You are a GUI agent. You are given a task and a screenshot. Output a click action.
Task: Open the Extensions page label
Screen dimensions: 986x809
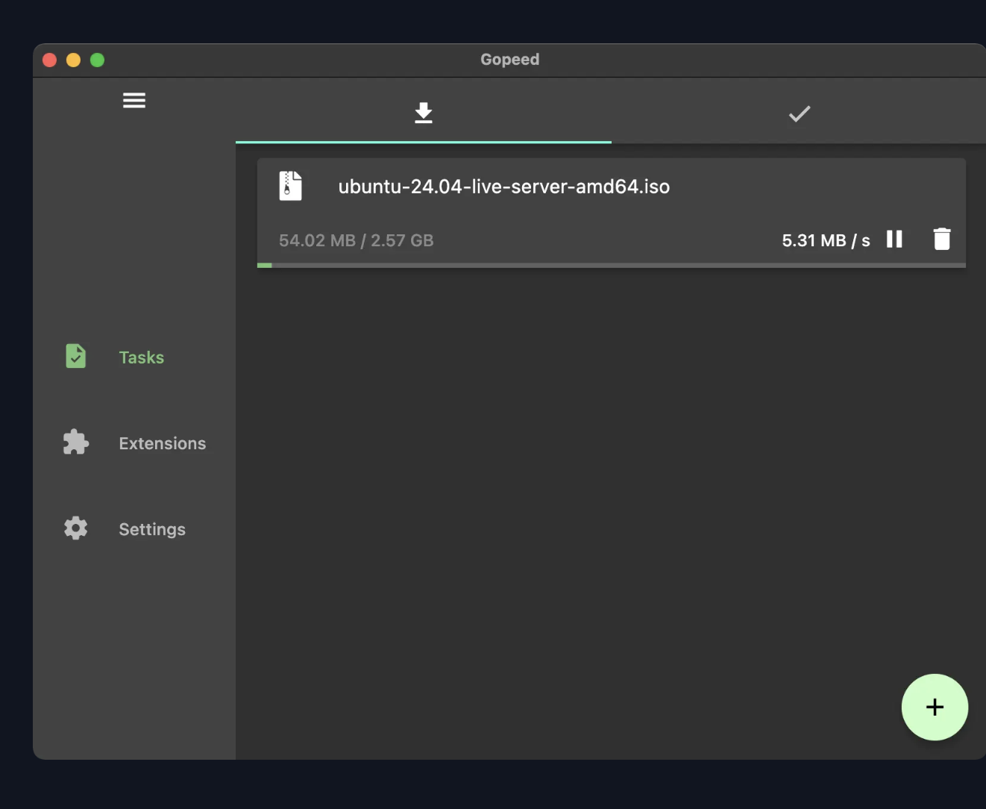(x=162, y=443)
